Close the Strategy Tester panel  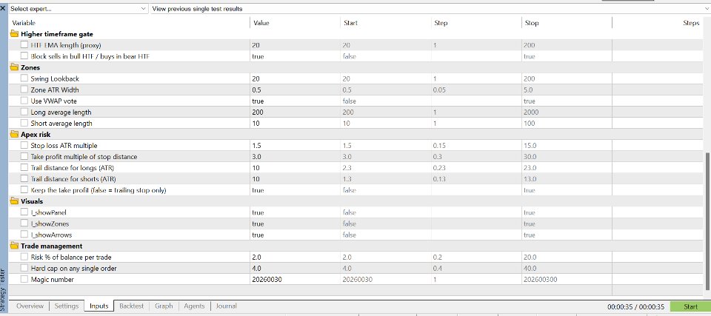click(3, 9)
